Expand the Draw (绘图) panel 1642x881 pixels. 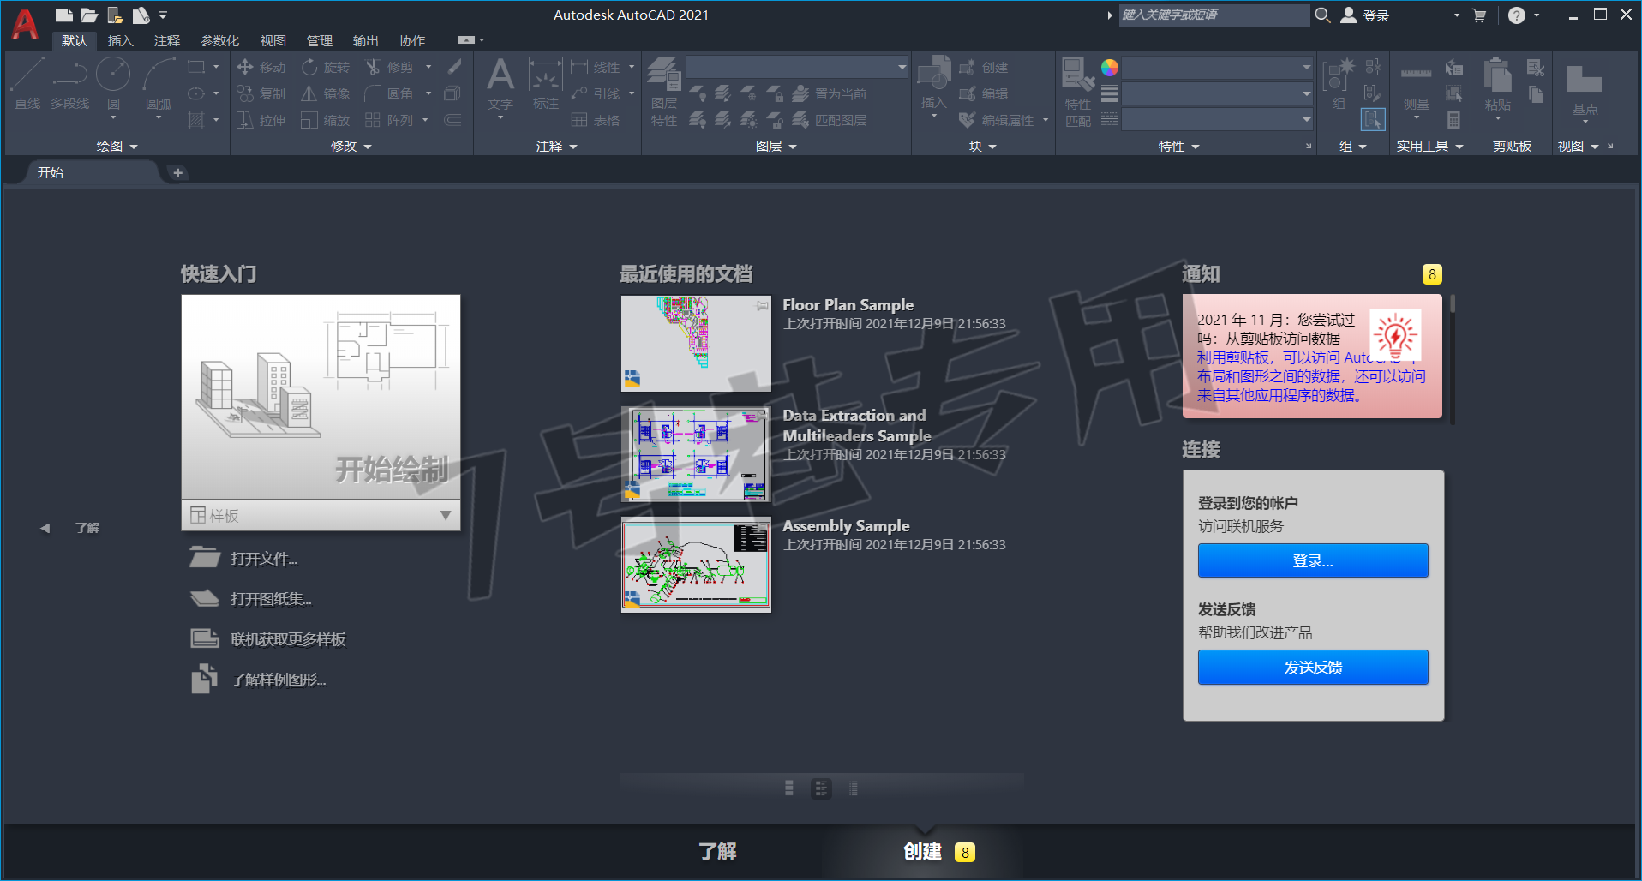pos(117,147)
